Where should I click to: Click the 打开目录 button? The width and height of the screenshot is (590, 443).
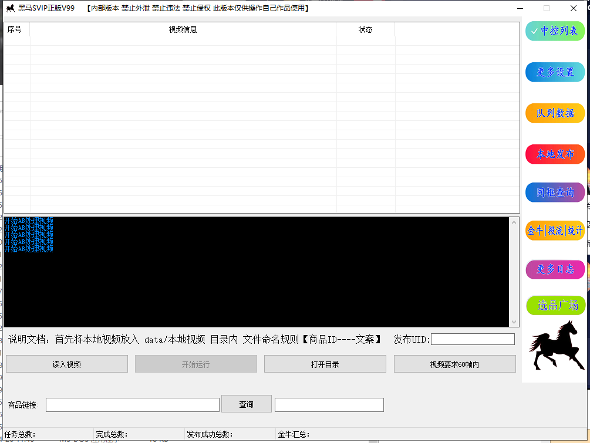click(x=325, y=364)
